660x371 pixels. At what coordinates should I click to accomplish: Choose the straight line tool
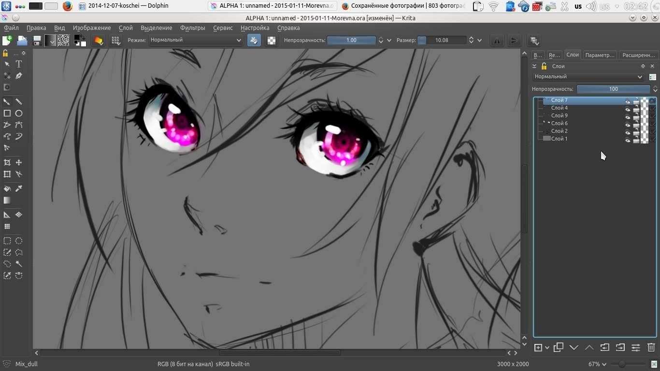pos(19,102)
